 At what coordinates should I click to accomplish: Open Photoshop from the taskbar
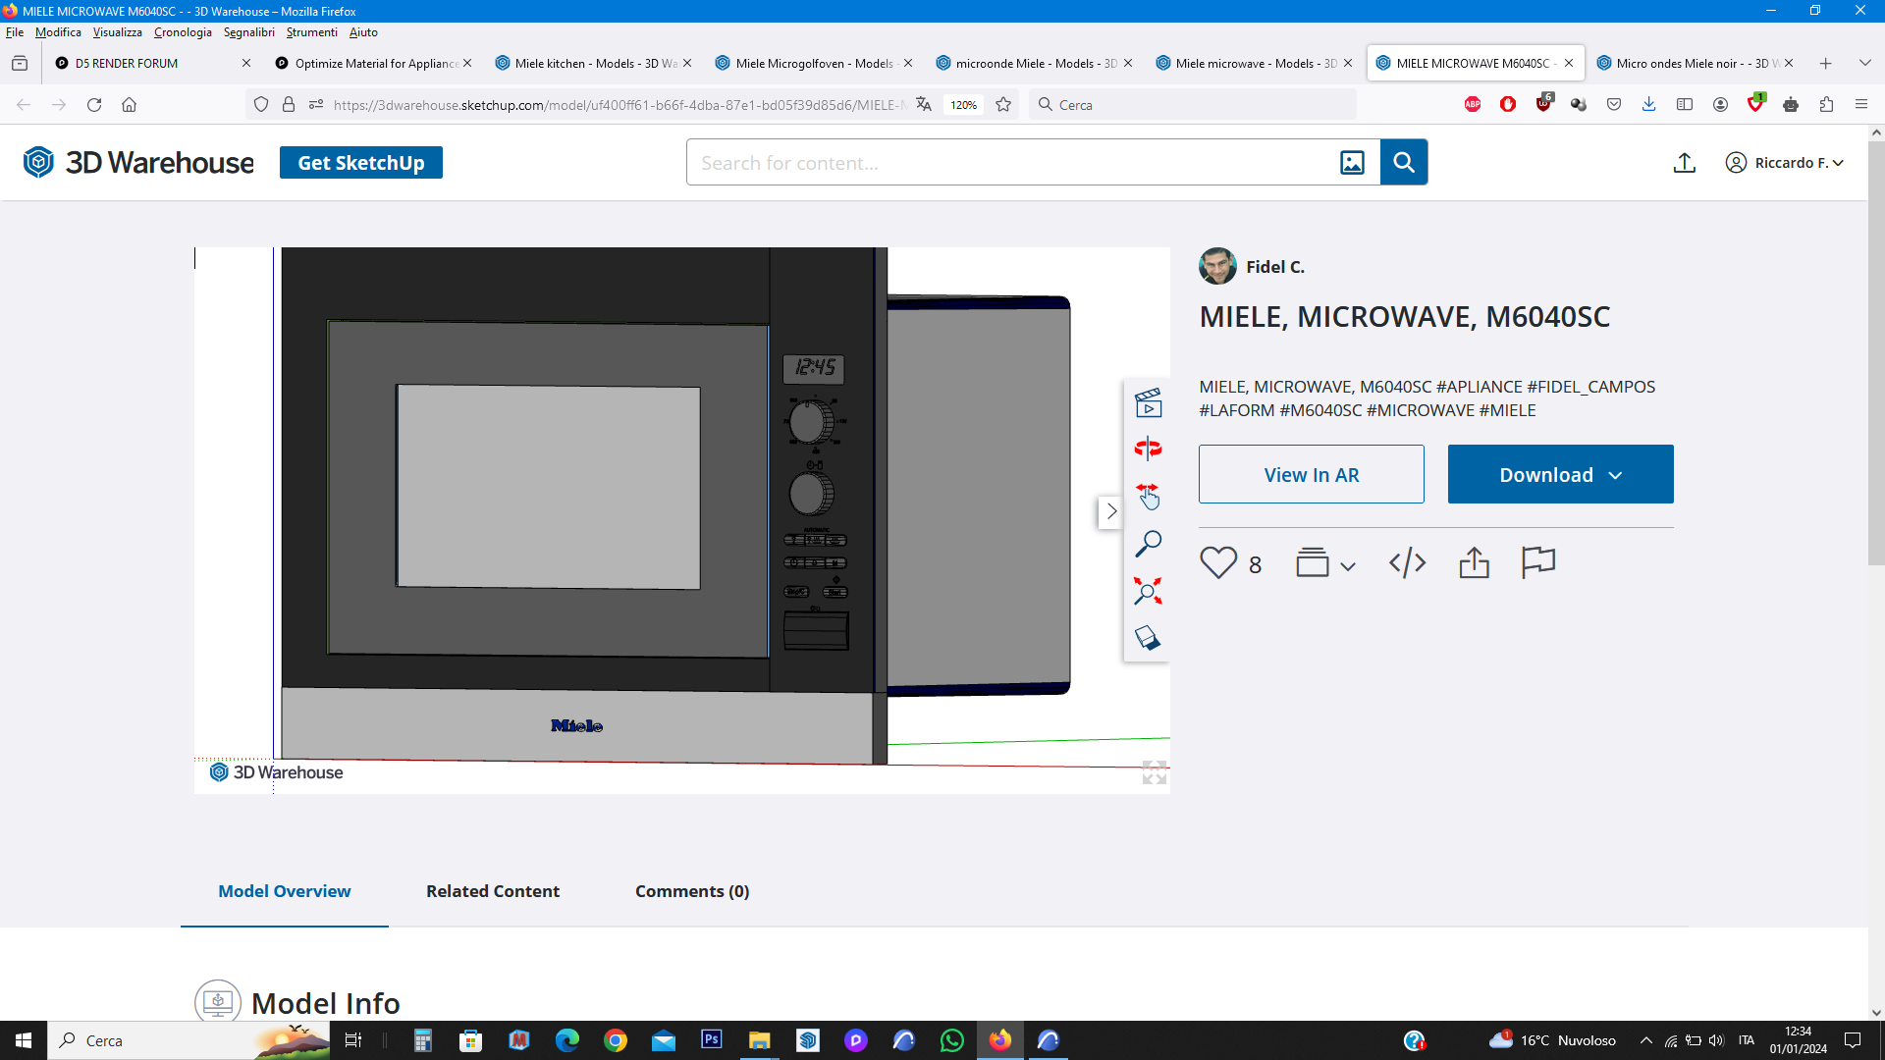[x=712, y=1040]
